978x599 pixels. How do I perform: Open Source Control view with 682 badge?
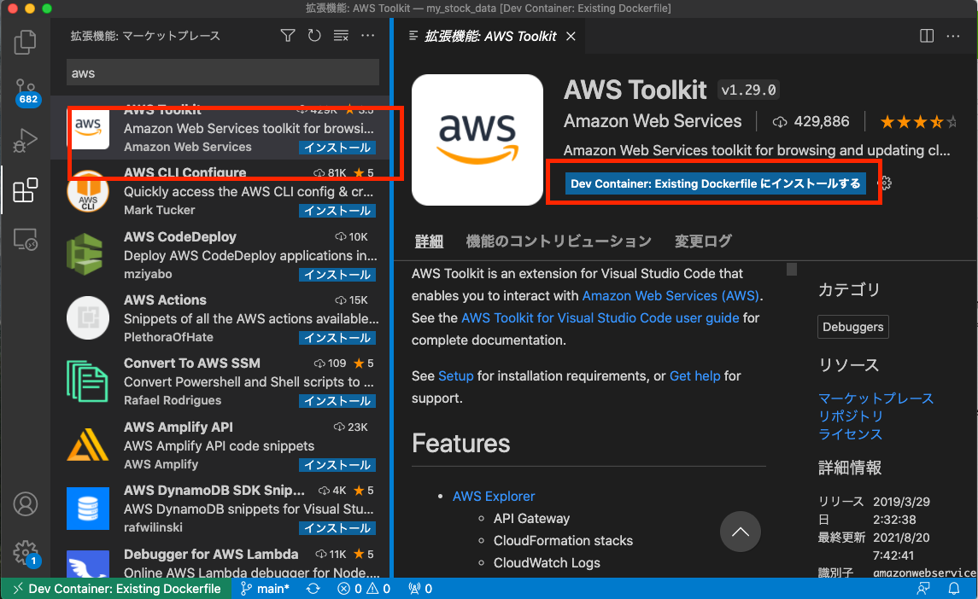(x=26, y=91)
